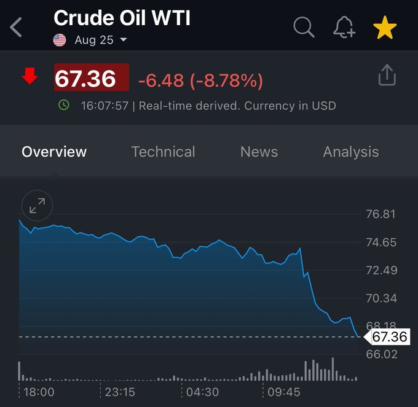Image resolution: width=418 pixels, height=407 pixels.
Task: Tap the highlighted 67.36 price
Action: [92, 77]
